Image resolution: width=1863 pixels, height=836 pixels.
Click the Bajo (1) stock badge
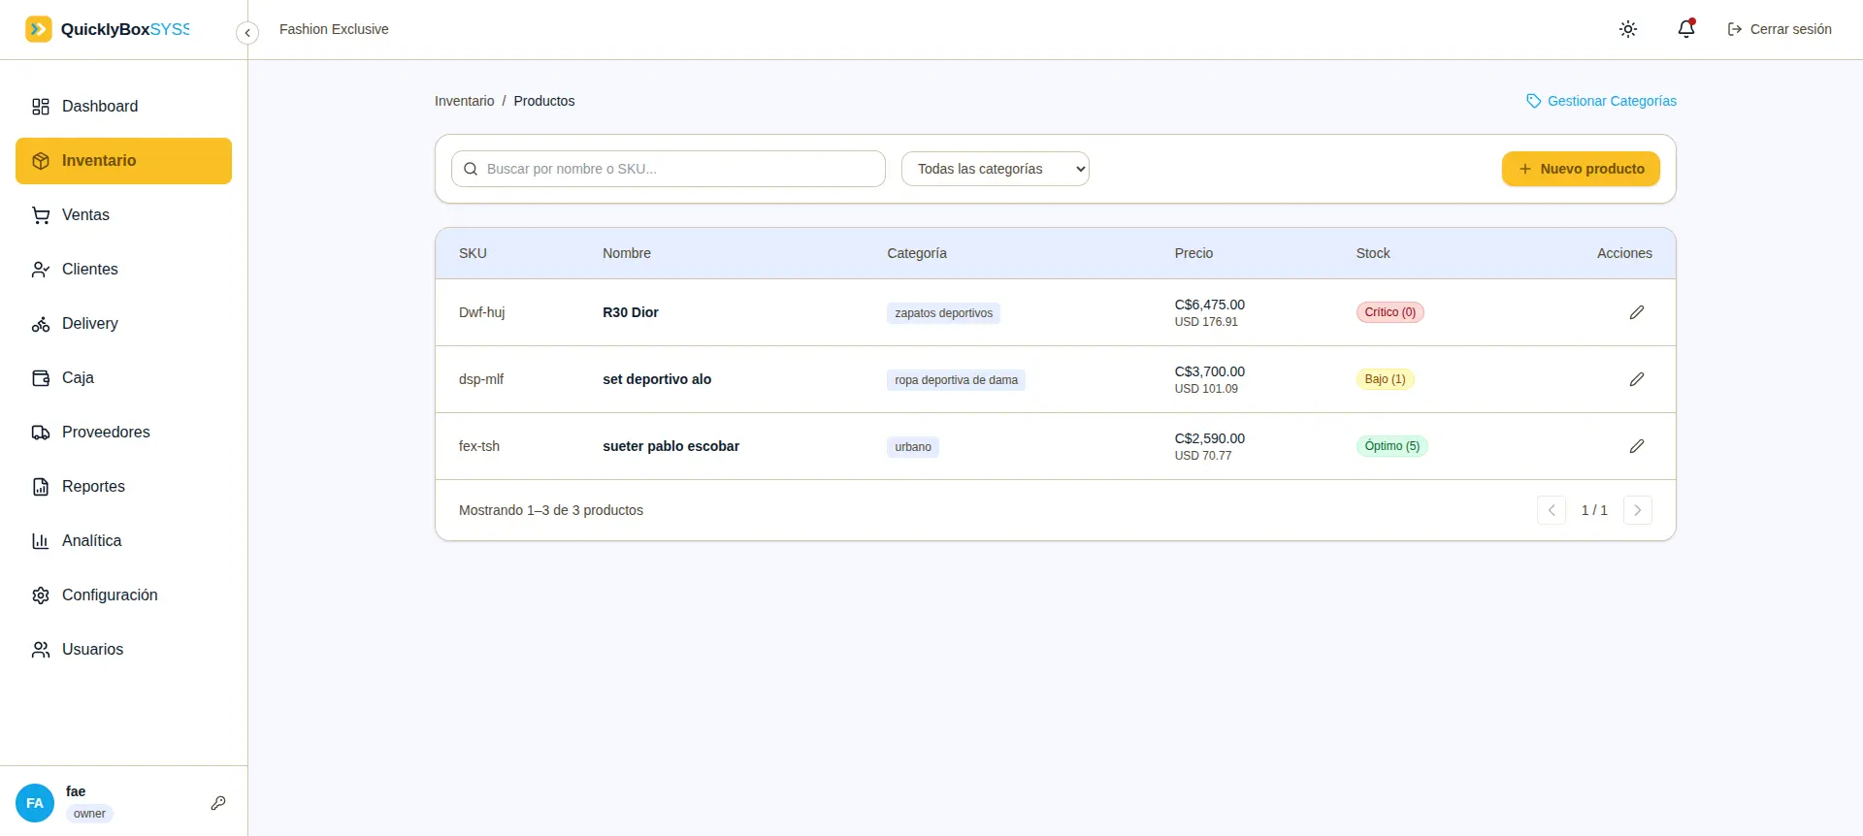pyautogui.click(x=1385, y=379)
